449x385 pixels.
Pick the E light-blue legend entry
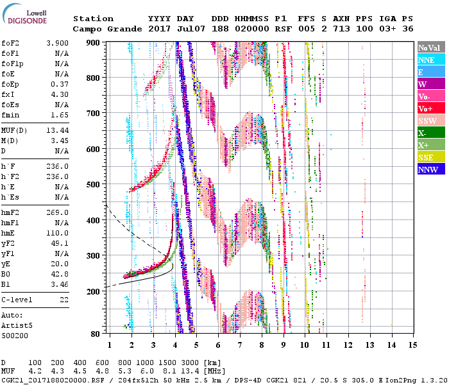(430, 72)
